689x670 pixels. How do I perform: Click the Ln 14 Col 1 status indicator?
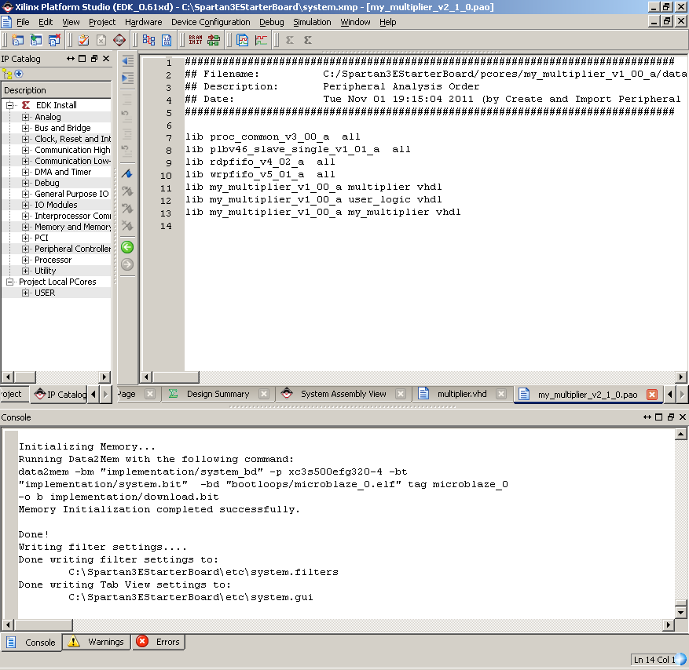(x=654, y=660)
